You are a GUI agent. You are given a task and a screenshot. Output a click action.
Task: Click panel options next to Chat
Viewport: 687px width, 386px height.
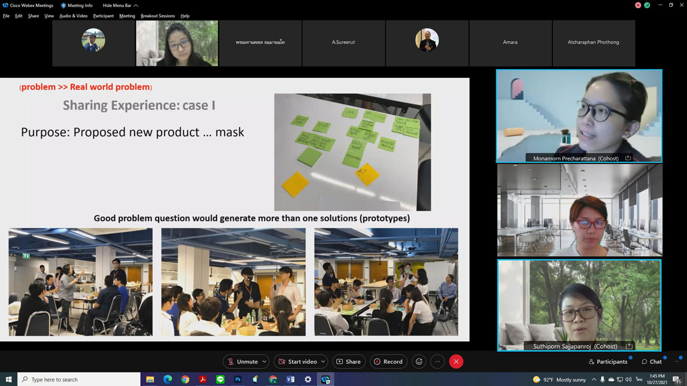pos(676,361)
